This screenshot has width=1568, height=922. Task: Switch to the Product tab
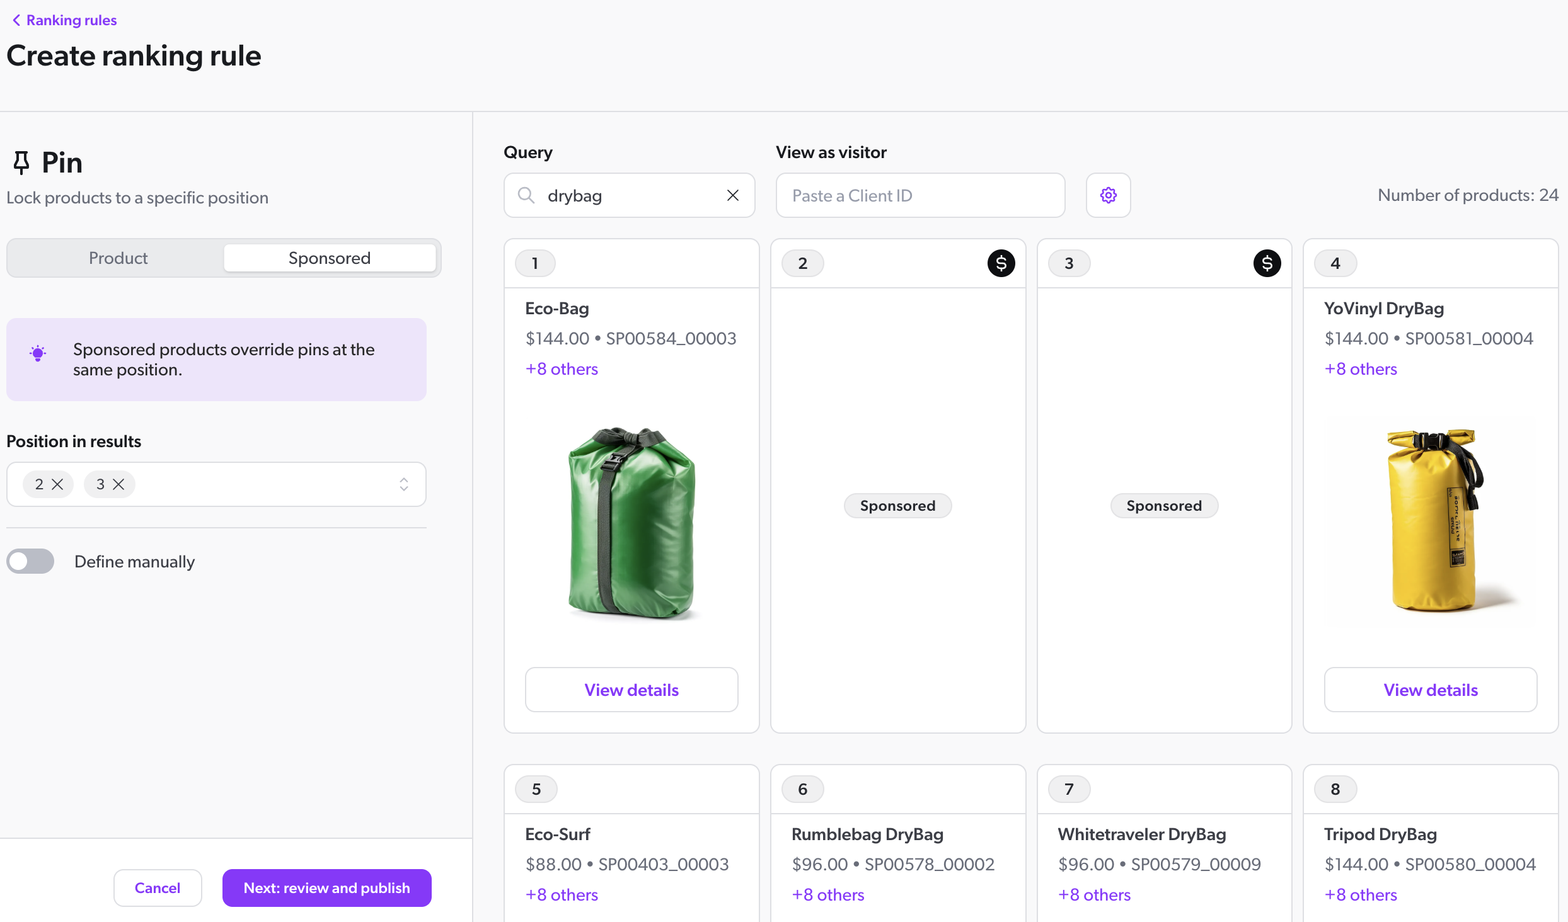(118, 258)
